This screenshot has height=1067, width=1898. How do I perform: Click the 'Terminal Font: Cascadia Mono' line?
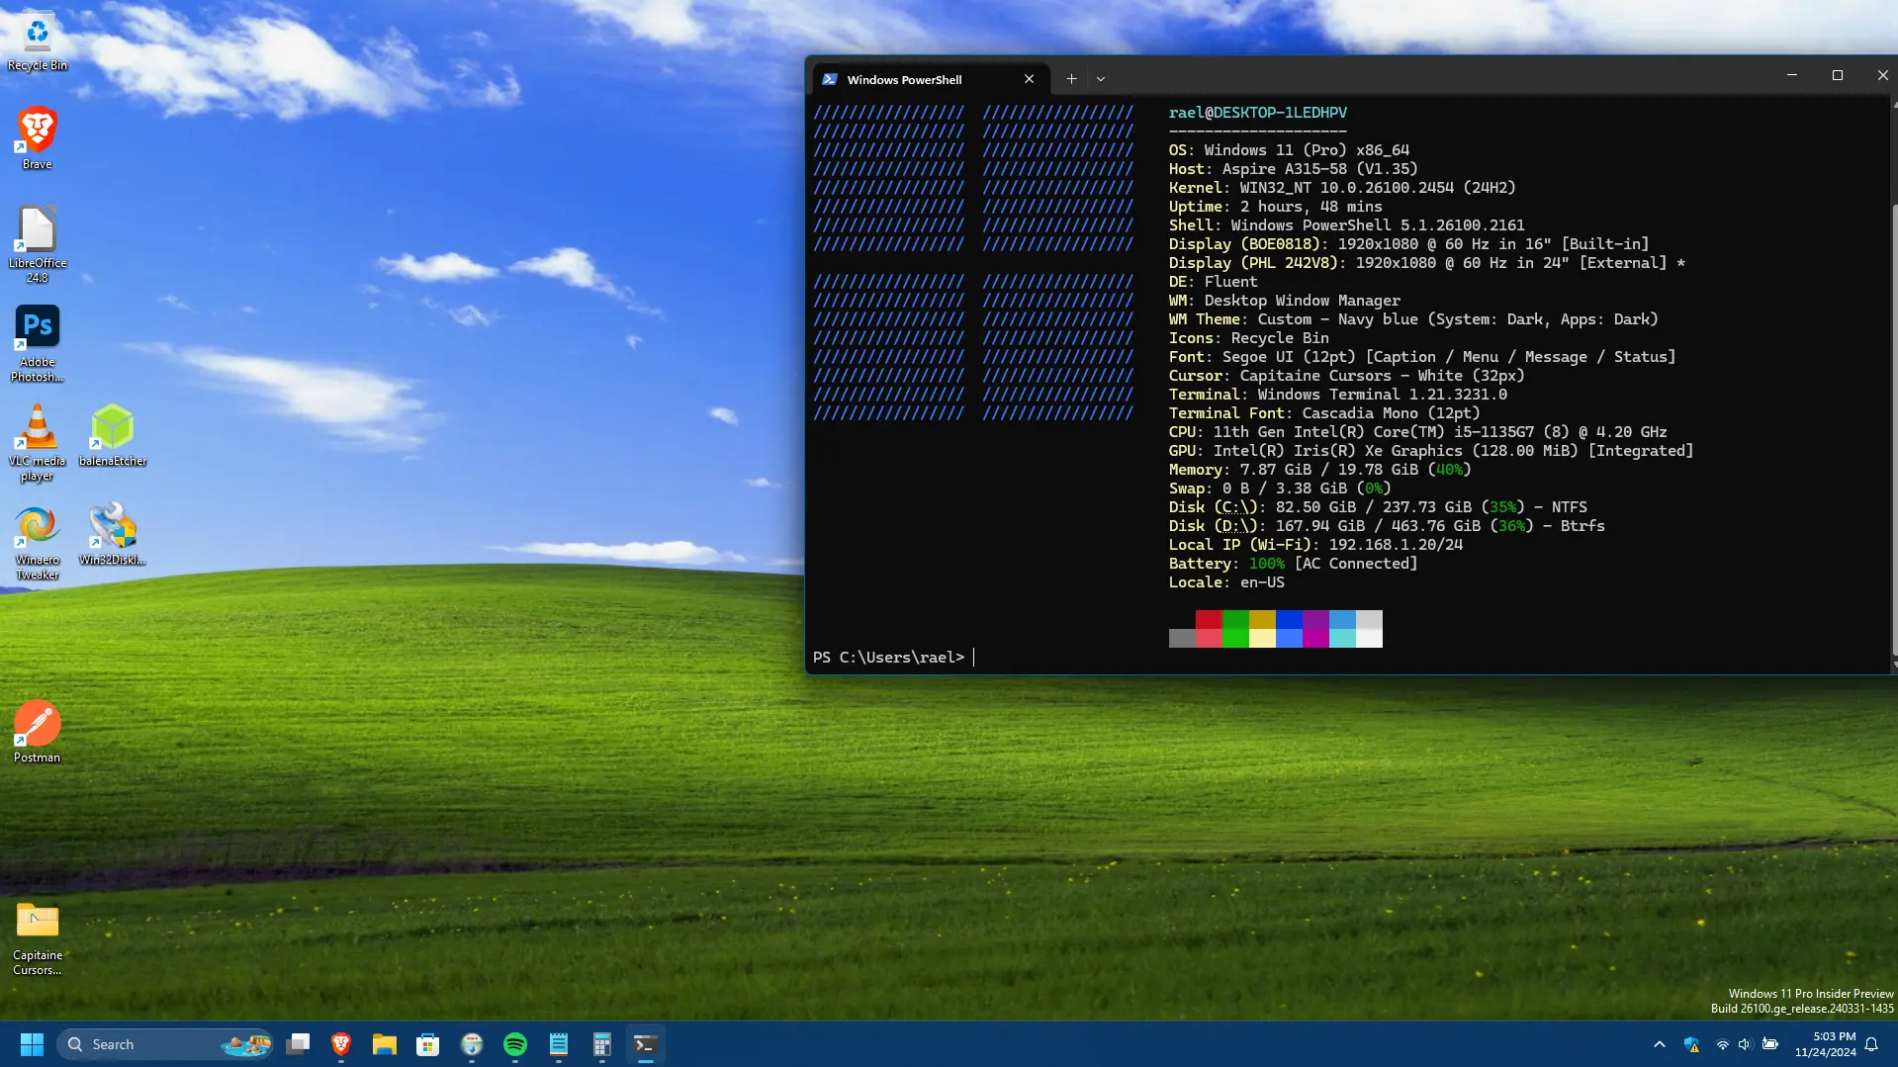pos(1324,413)
